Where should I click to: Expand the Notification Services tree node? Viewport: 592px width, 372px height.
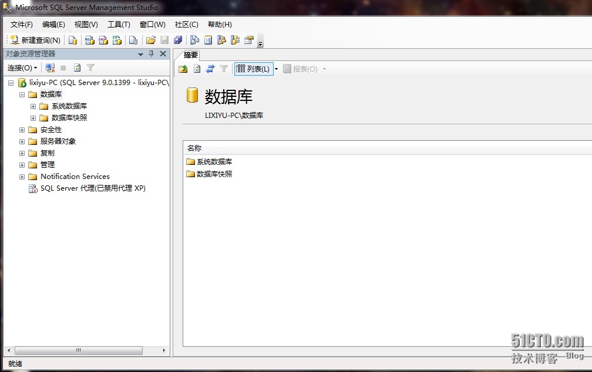(22, 177)
